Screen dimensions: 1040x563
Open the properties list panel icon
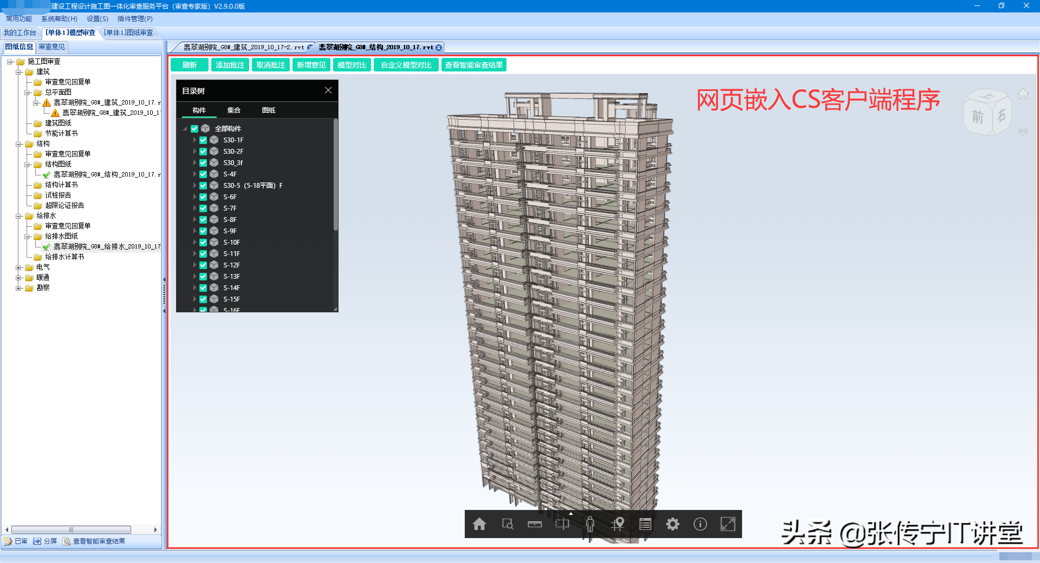(645, 524)
